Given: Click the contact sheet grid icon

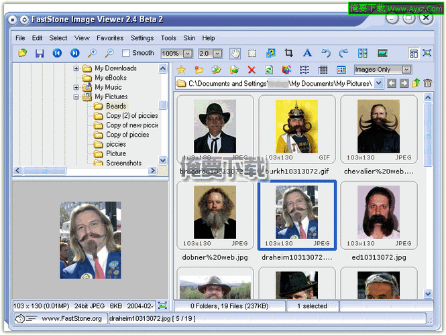Looking at the screenshot, I should [362, 53].
